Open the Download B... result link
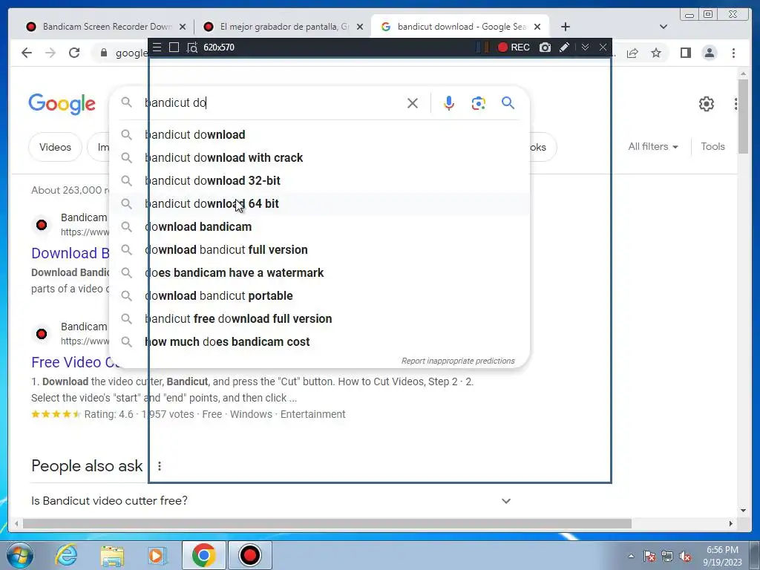This screenshot has width=760, height=570. click(71, 253)
